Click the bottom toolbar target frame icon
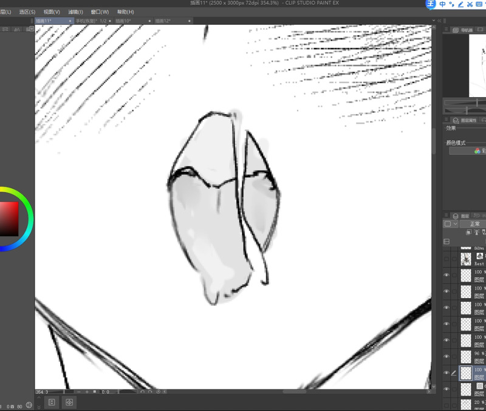This screenshot has height=411, width=486. [x=69, y=403]
